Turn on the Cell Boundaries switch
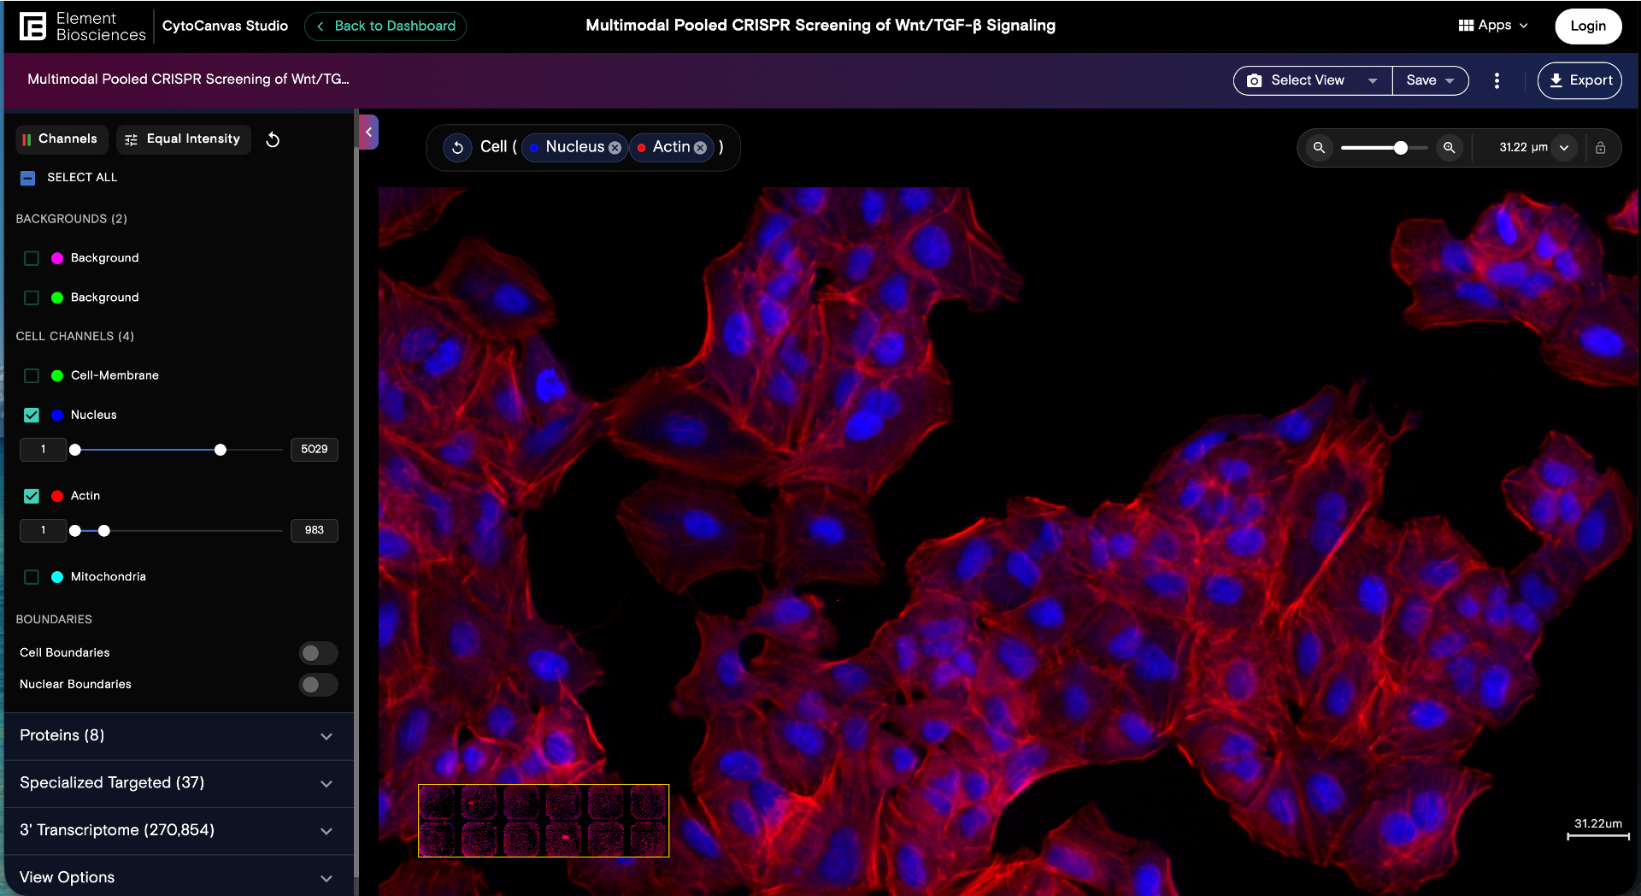Screen dimensions: 1641x896 pyautogui.click(x=318, y=653)
